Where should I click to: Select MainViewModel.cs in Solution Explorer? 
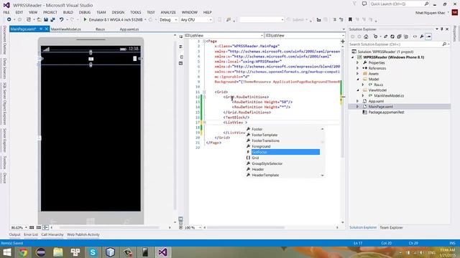coord(389,95)
